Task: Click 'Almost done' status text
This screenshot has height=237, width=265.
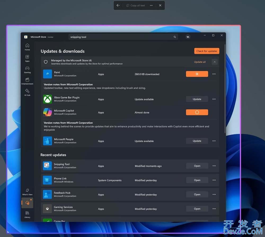Action: (142, 113)
